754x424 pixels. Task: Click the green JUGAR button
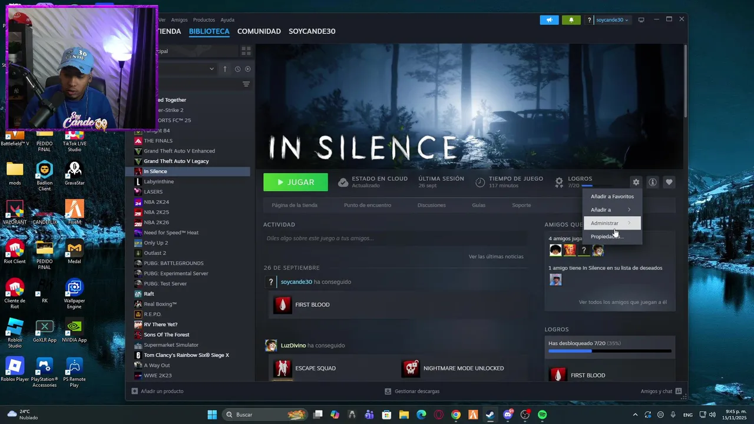click(x=296, y=183)
